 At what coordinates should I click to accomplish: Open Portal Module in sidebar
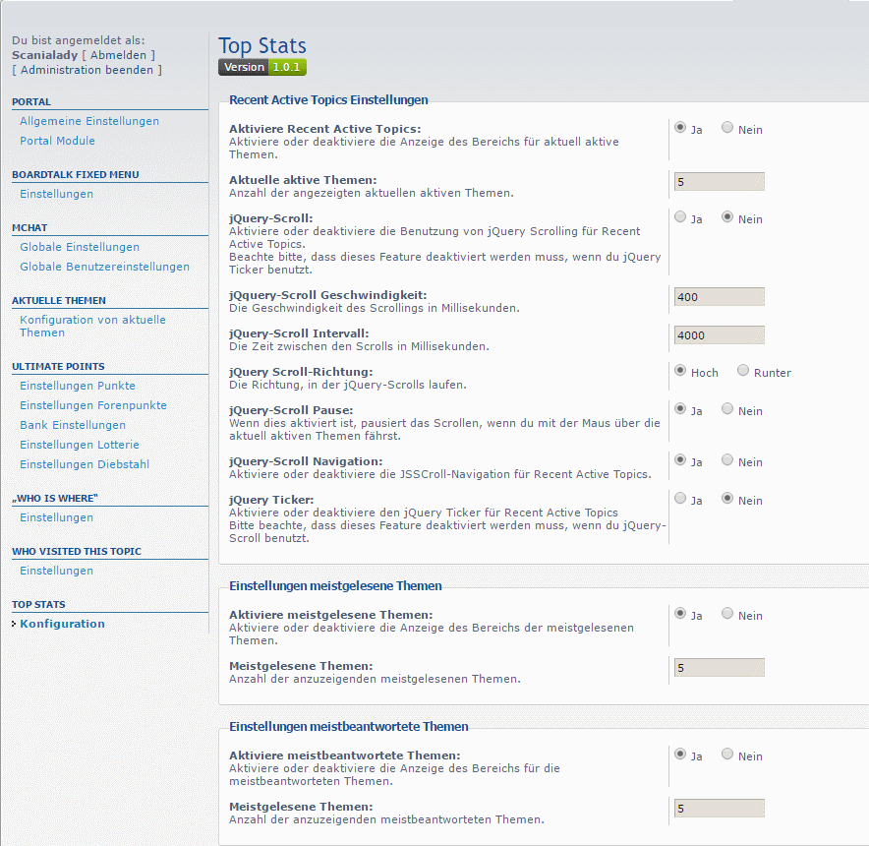(x=57, y=141)
